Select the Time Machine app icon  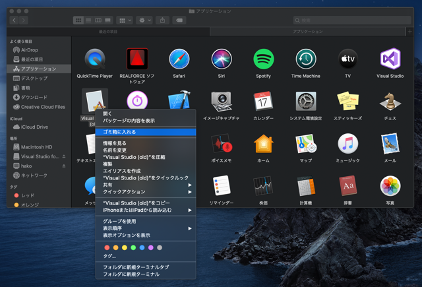306,59
